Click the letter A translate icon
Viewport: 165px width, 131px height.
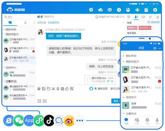click(72, 89)
